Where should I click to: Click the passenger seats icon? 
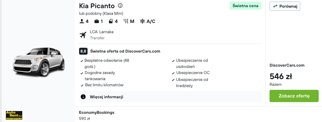pos(82,21)
